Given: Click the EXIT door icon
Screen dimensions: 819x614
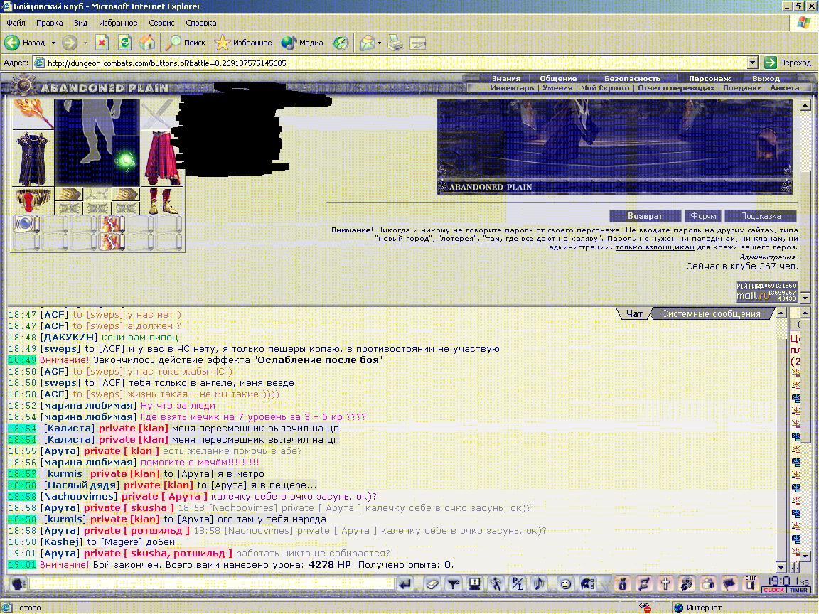Looking at the screenshot, I should tap(751, 583).
